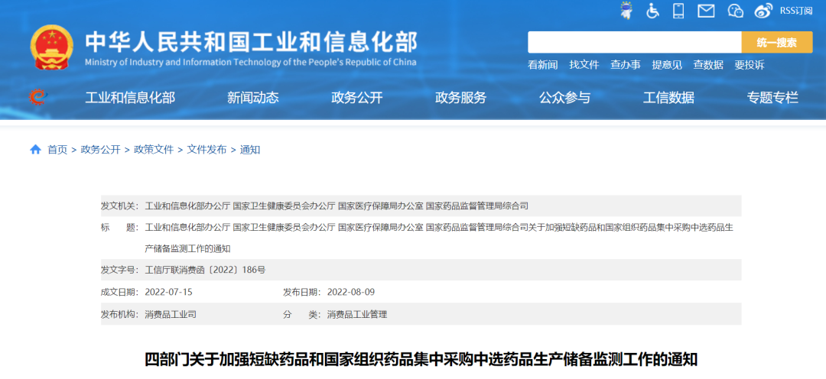
Task: Go to 首页 in breadcrumb
Action: 57,150
